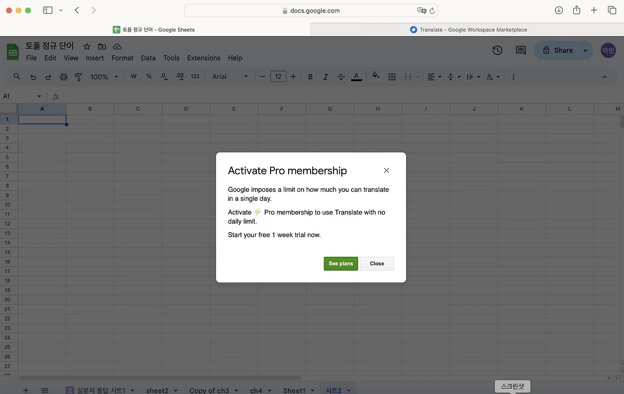Open the Insert menu
This screenshot has height=394, width=624.
pyautogui.click(x=95, y=58)
